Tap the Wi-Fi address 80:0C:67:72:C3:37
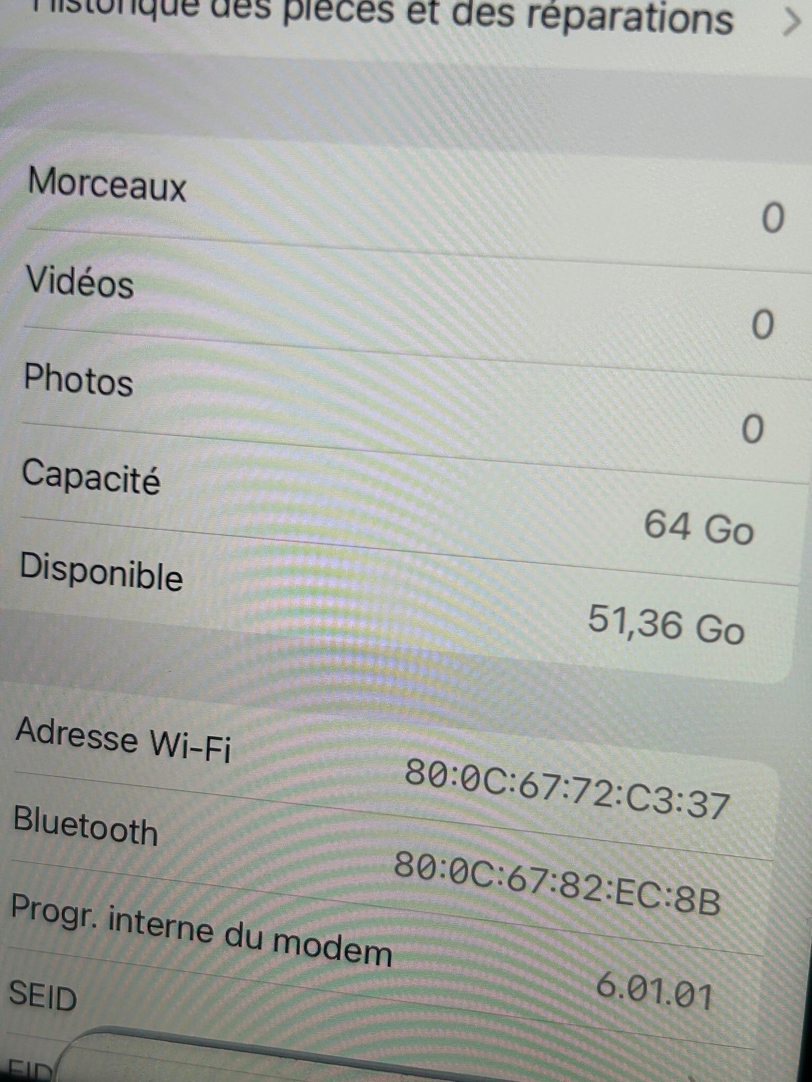Viewport: 812px width, 1082px height. pos(566,788)
